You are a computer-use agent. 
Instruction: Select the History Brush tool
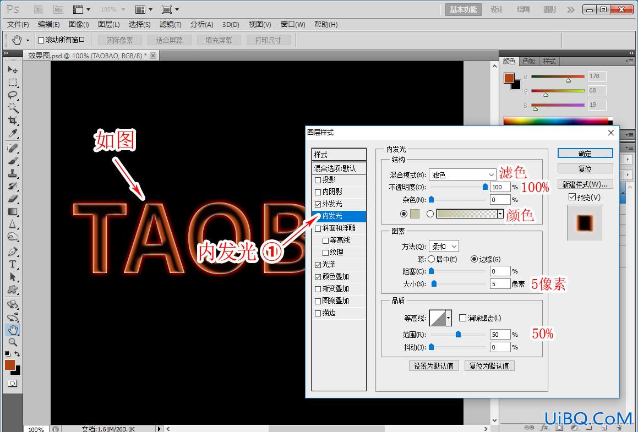point(13,186)
